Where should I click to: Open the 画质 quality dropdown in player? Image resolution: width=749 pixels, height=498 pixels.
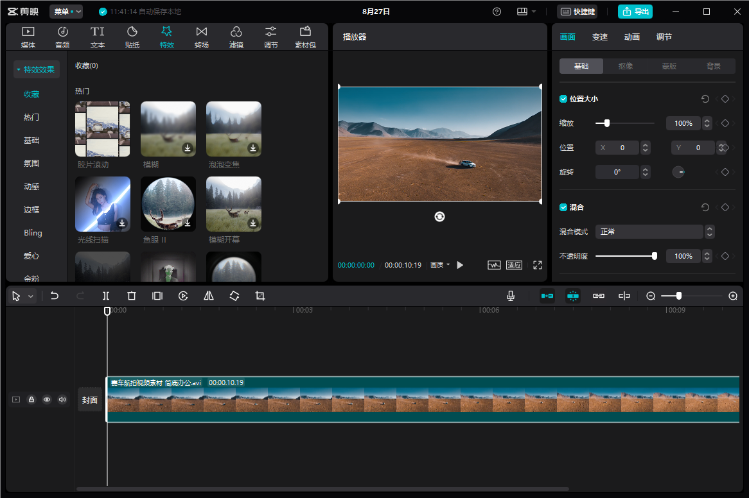pyautogui.click(x=440, y=265)
